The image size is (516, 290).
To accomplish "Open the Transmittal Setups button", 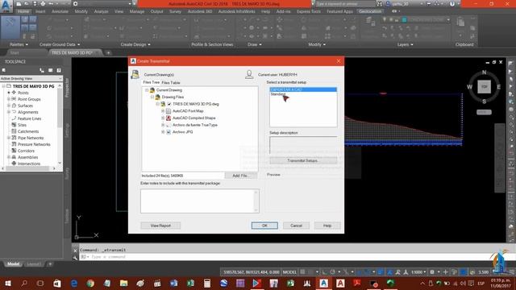I will [x=303, y=161].
